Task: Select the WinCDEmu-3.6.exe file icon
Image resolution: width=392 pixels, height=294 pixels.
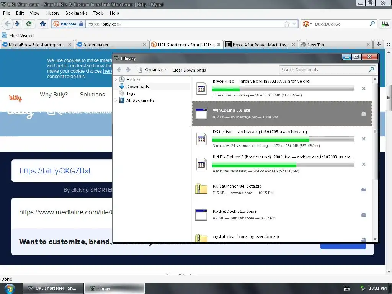Action: pos(201,114)
